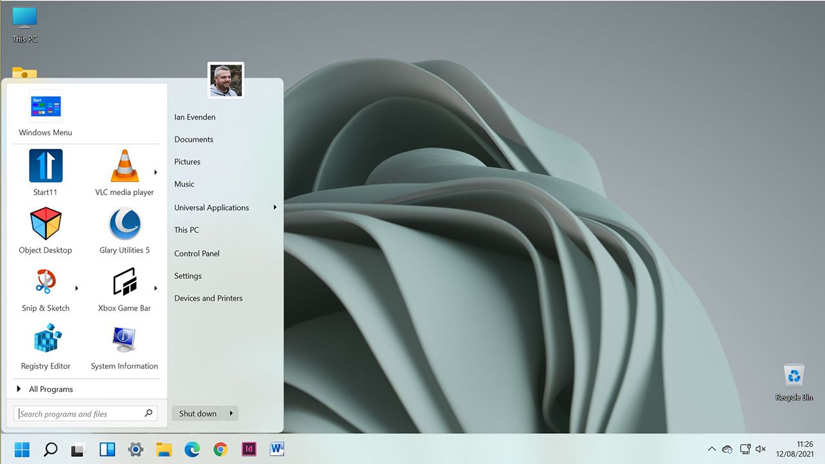Expand VLC media player jump list arrow
This screenshot has height=464, width=825.
tap(155, 172)
